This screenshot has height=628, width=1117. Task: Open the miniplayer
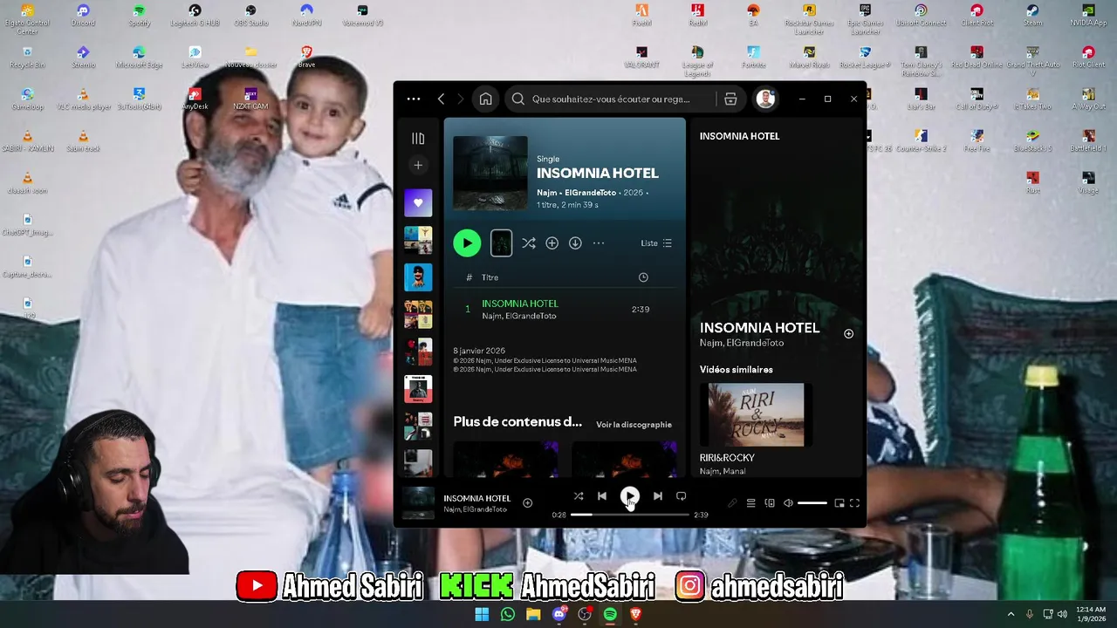tap(839, 503)
